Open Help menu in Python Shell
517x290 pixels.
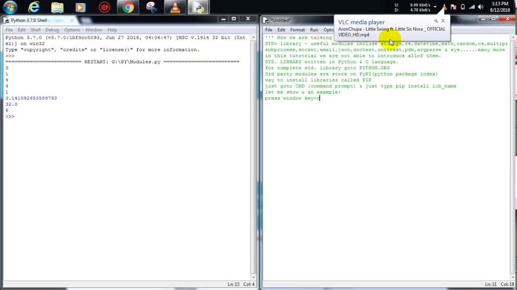[112, 30]
